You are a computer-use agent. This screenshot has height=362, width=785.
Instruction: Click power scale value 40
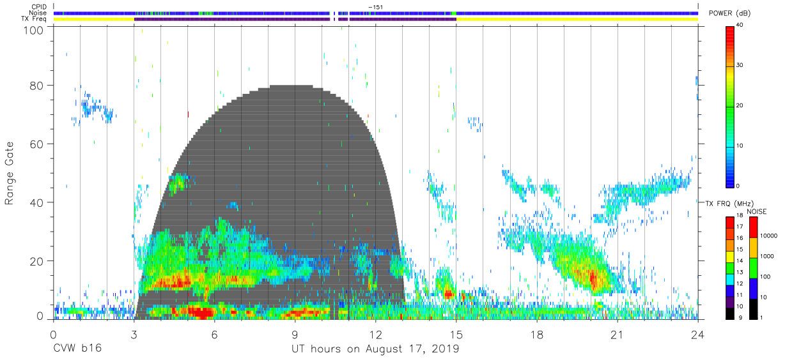741,25
